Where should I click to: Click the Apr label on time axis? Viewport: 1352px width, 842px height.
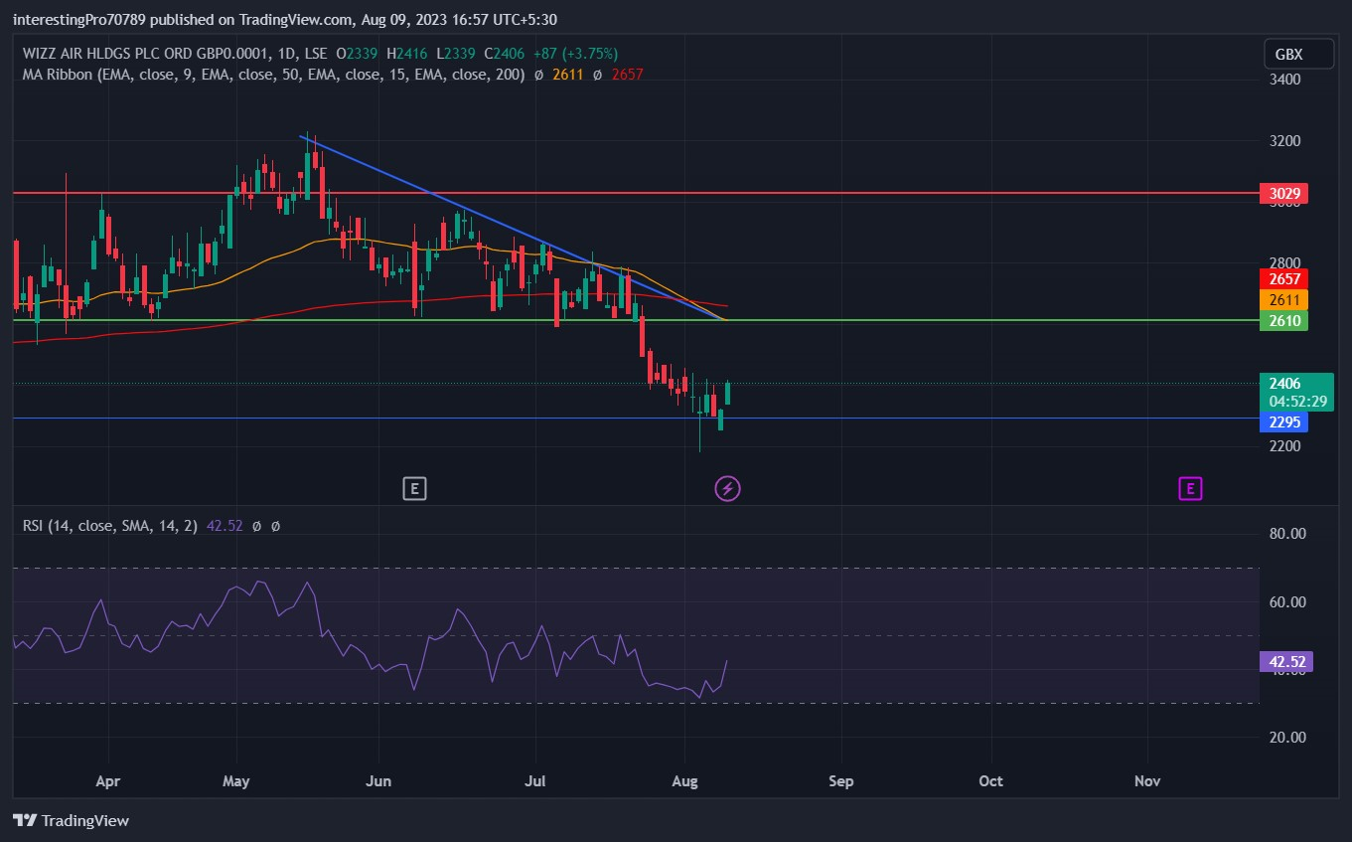[107, 781]
